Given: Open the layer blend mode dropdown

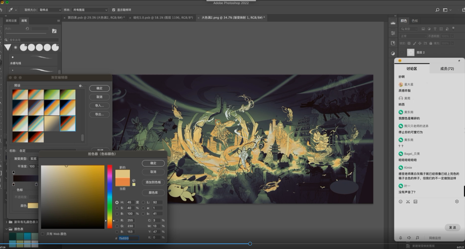Looking at the screenshot, I should pos(413,36).
